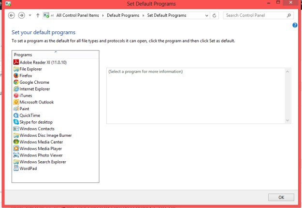This screenshot has height=208, width=302.
Task: Select the iTunes entry
Action: coord(26,95)
